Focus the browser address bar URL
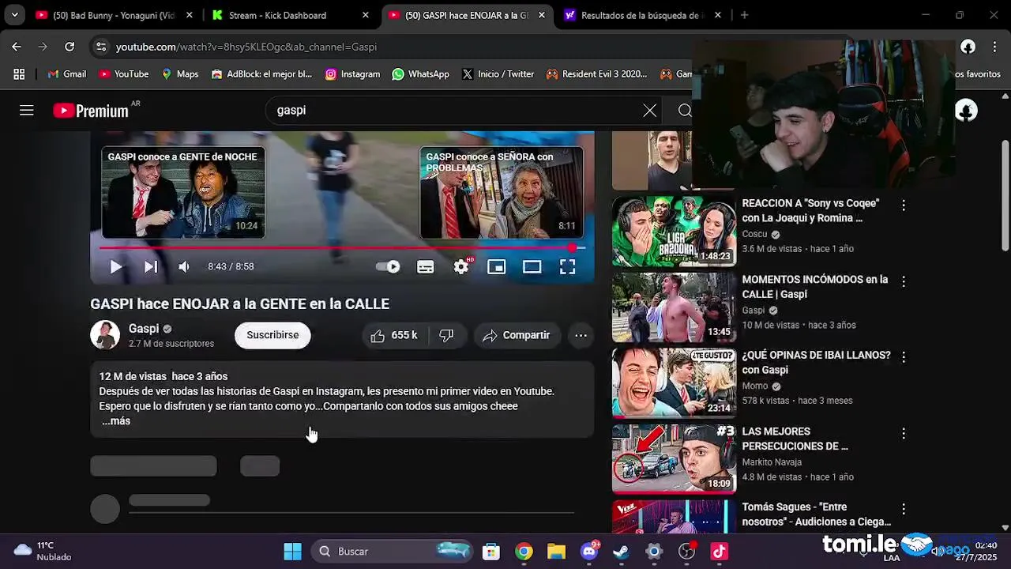Image resolution: width=1011 pixels, height=569 pixels. pos(246,47)
